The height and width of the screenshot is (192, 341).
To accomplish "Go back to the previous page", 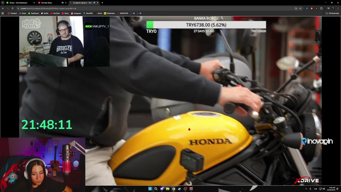I will tap(3, 8).
